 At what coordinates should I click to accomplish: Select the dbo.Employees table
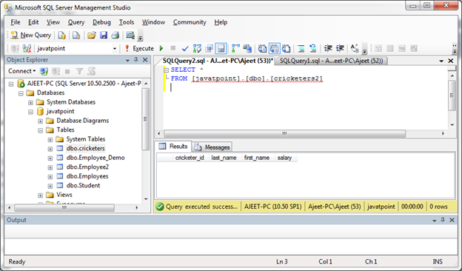[87, 176]
